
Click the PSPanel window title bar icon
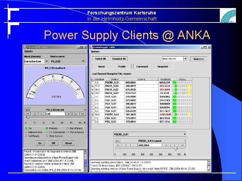25,47
